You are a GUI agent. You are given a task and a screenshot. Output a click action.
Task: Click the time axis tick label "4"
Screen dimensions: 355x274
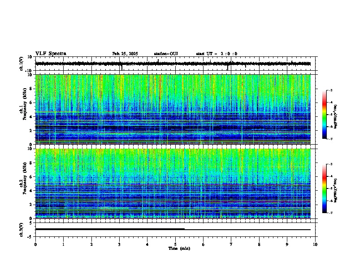point(147,244)
